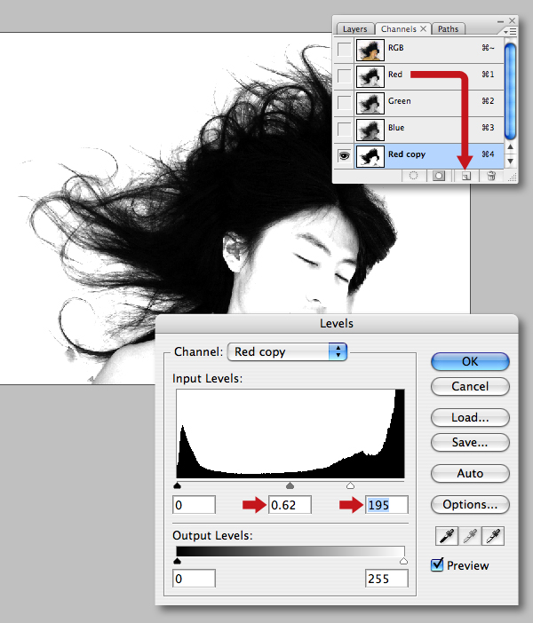
Task: Click the panel scroll down arrow
Action: click(x=511, y=161)
